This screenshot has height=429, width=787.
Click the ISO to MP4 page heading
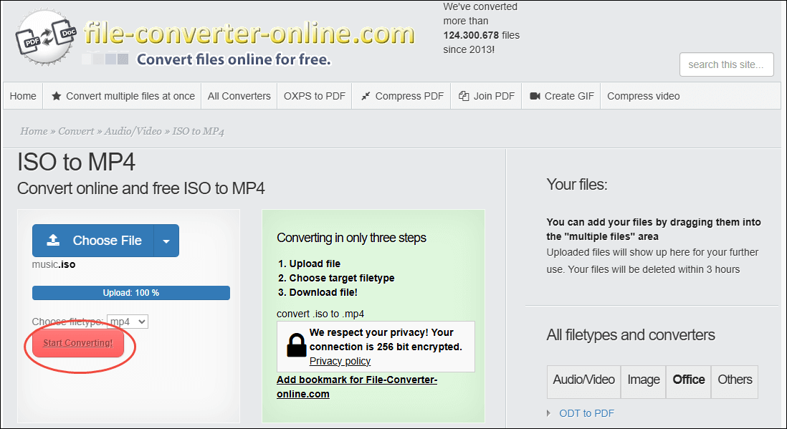point(76,162)
